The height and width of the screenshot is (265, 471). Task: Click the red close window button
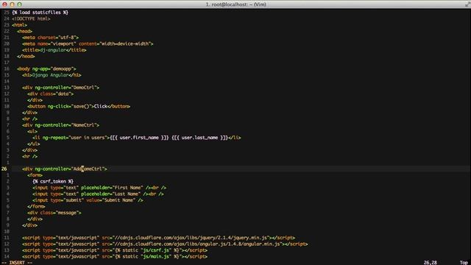4,4
